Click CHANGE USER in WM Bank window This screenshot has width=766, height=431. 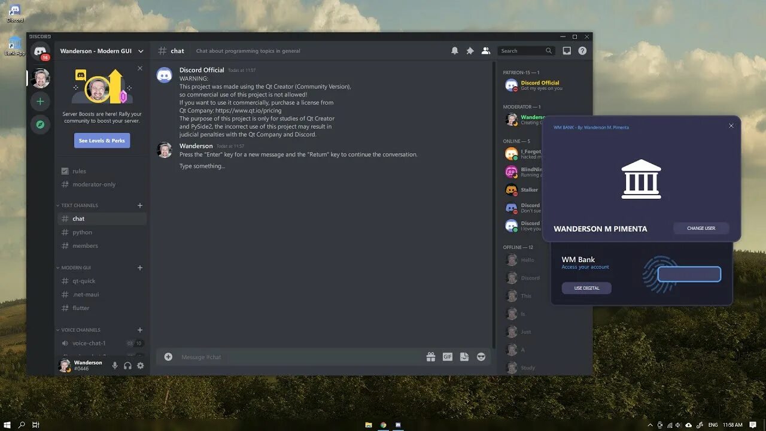point(701,228)
